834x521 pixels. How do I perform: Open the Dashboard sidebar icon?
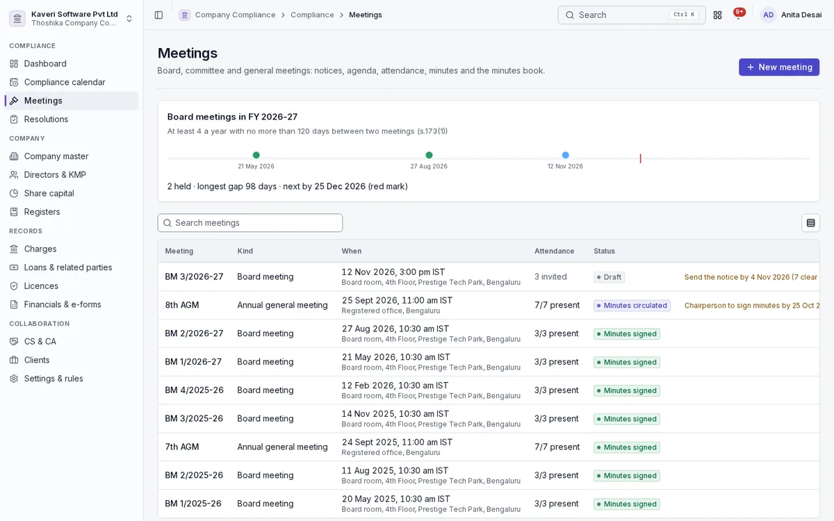coord(14,63)
